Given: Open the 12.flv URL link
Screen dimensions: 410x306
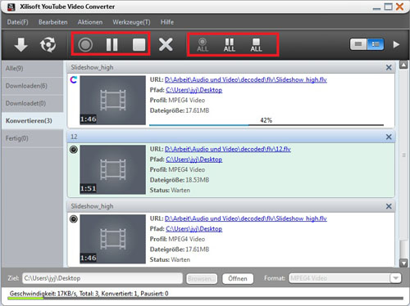Looking at the screenshot, I should 228,149.
